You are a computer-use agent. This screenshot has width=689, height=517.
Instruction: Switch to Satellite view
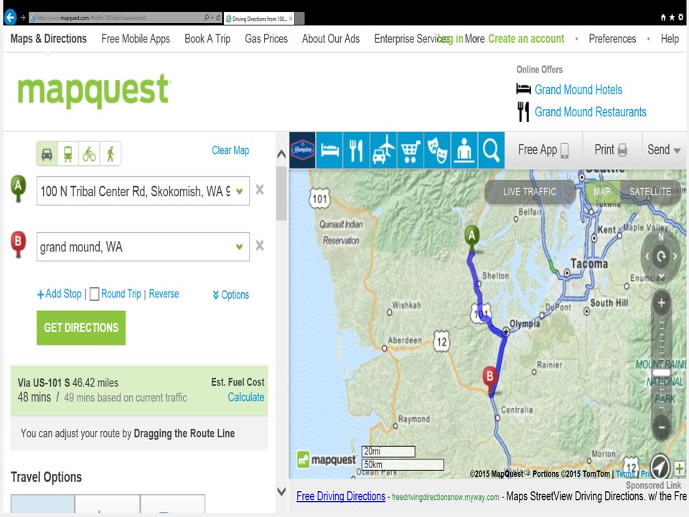pos(650,192)
